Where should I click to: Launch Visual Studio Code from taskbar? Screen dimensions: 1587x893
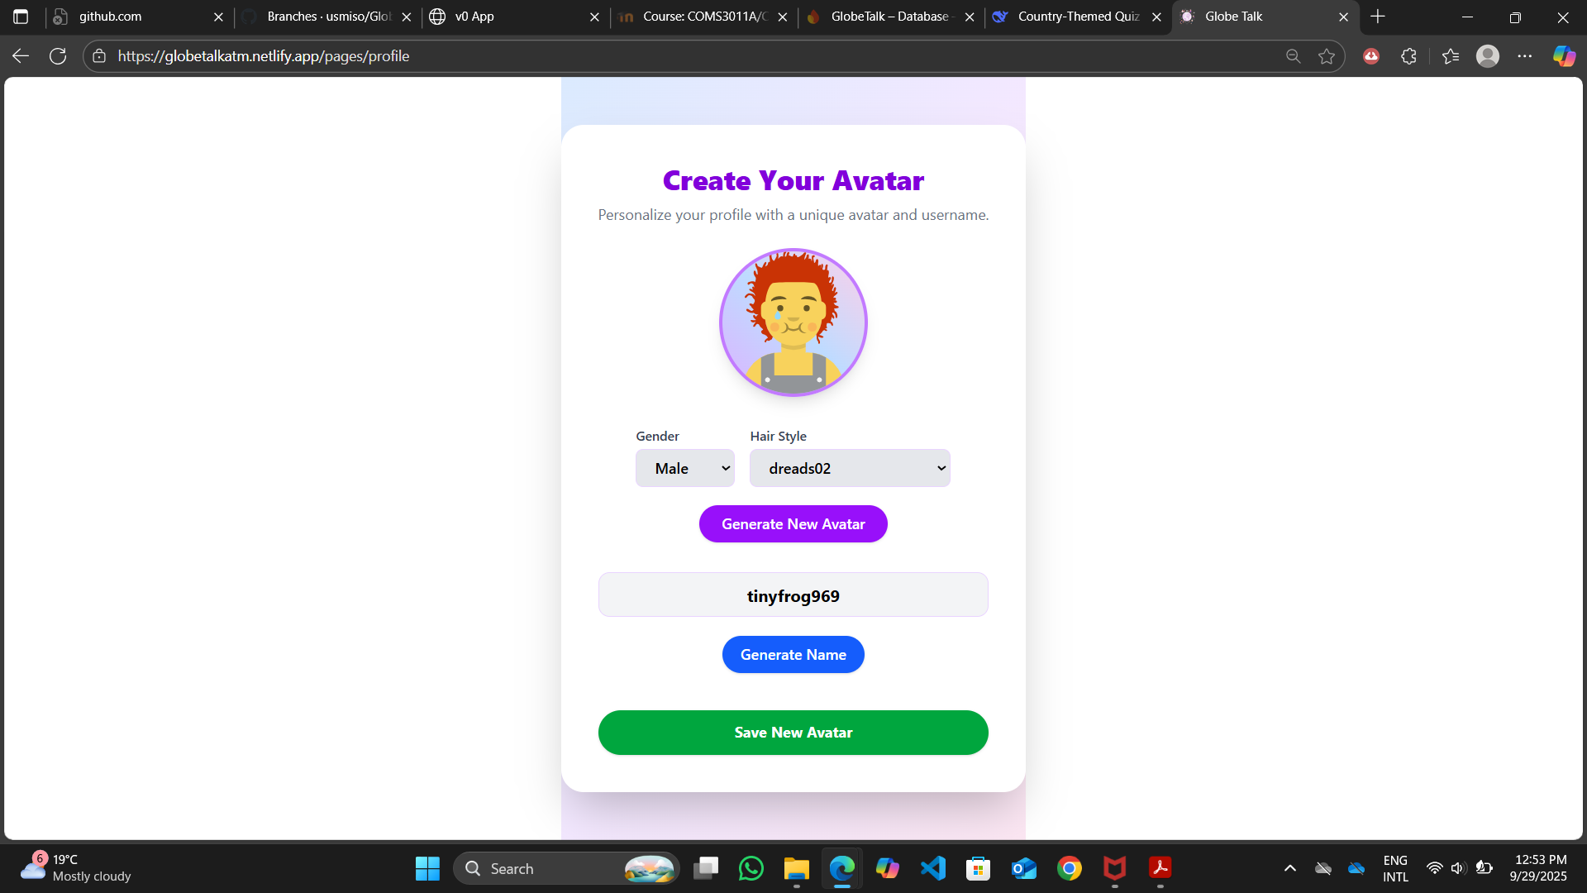933,868
